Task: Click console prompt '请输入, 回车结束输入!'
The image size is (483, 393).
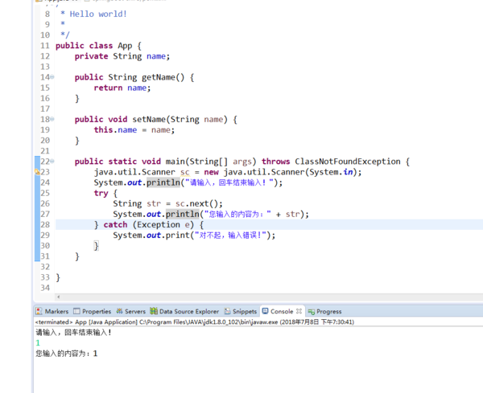Action: click(x=73, y=333)
